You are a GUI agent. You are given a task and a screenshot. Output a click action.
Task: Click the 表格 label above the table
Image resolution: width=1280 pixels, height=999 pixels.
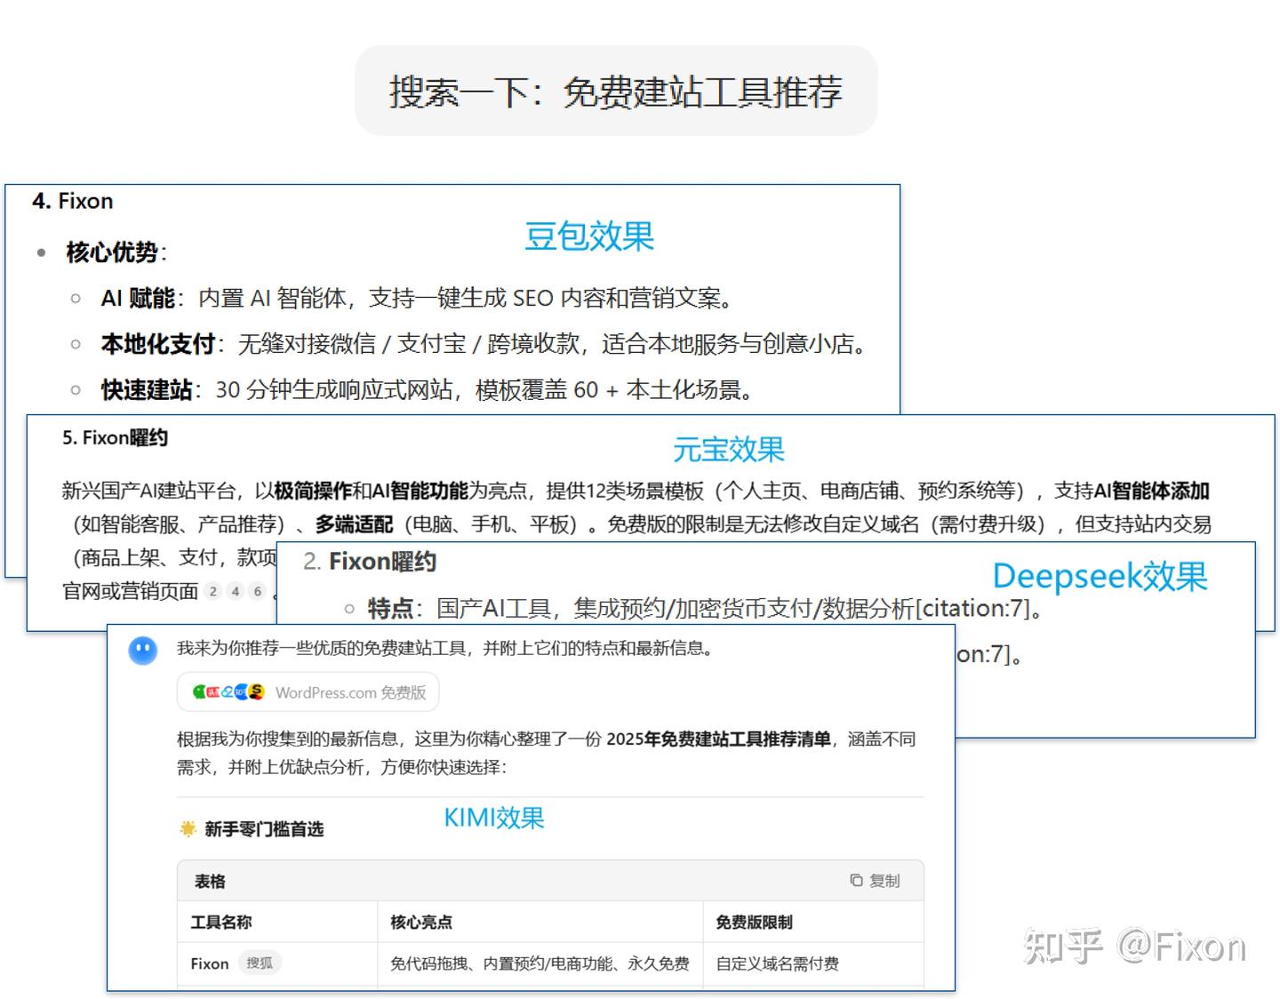[x=210, y=881]
